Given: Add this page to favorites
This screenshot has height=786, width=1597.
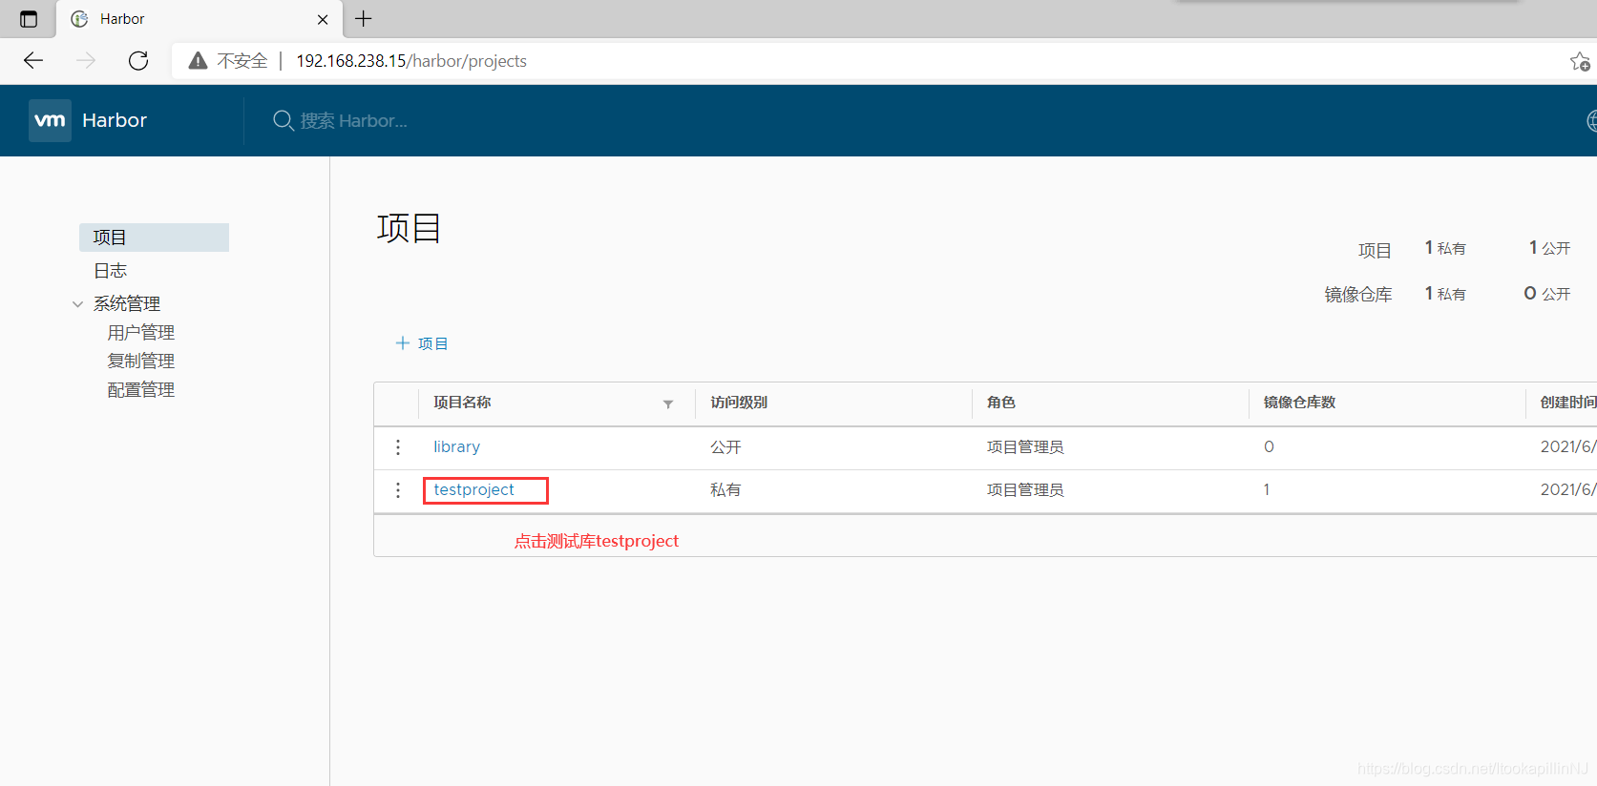Looking at the screenshot, I should [1580, 61].
